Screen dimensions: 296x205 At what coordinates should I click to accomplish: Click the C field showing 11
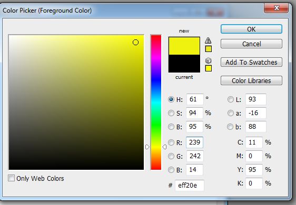pos(254,142)
